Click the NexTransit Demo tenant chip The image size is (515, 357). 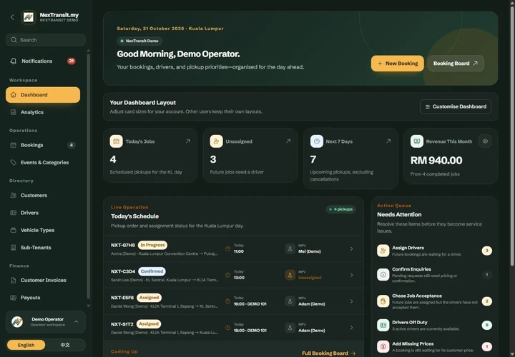point(139,41)
